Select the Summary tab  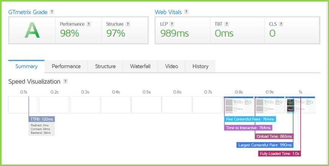[26, 67]
